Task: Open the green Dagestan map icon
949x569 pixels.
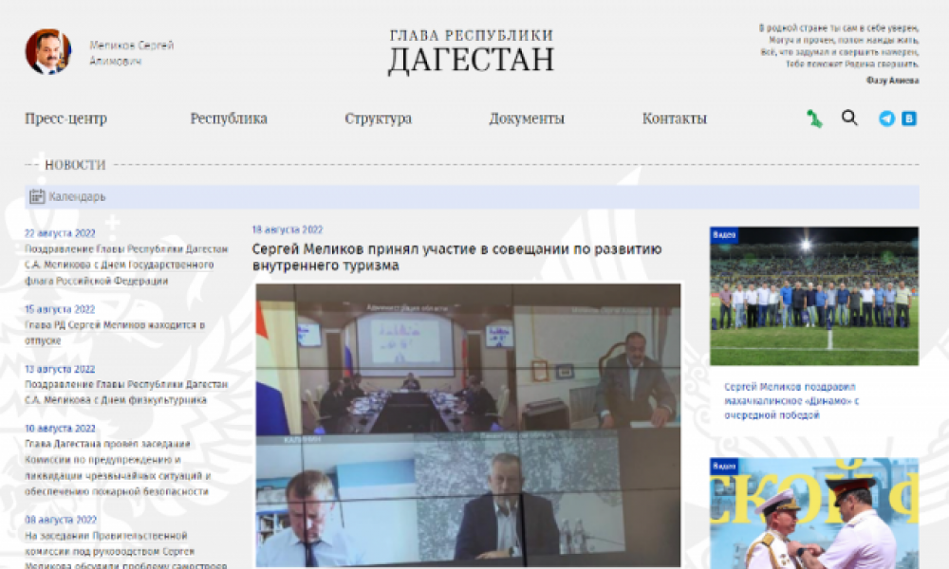Action: click(813, 119)
